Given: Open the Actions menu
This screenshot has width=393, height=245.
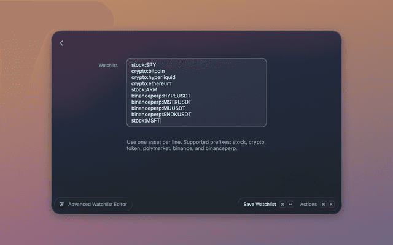Looking at the screenshot, I should 308,204.
